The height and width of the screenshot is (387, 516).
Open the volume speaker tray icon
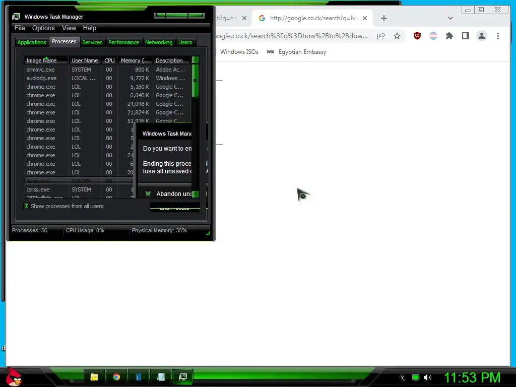point(428,378)
